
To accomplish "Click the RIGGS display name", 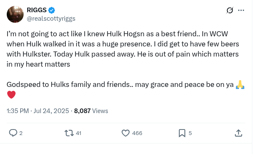I will tap(37, 10).
